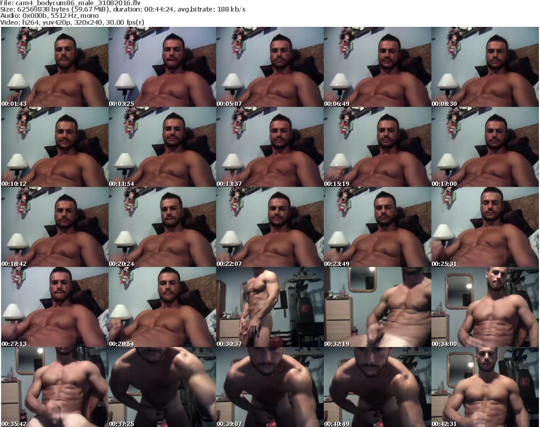Open the thumbnail stamped 00:11:54

coord(162,147)
